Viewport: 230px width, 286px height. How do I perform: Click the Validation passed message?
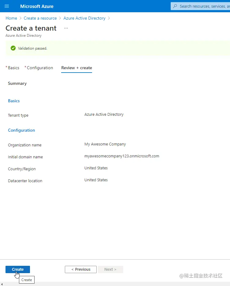tap(33, 48)
